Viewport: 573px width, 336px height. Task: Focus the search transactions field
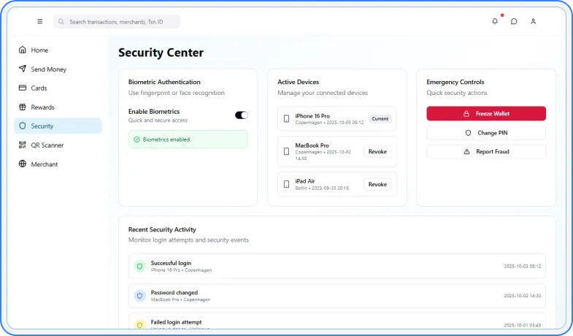click(120, 22)
